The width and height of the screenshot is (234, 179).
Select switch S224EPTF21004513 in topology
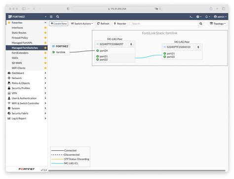point(179,47)
